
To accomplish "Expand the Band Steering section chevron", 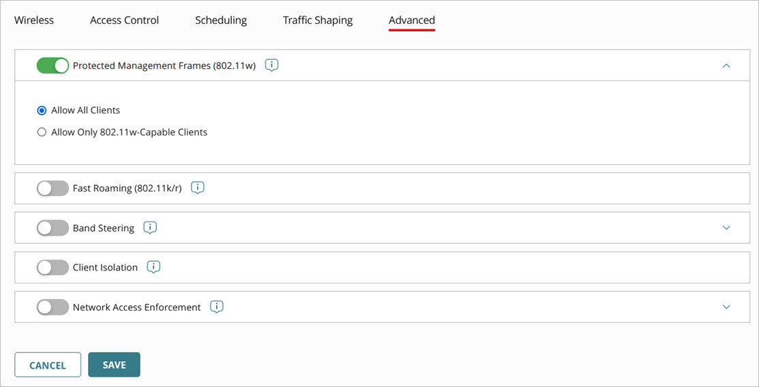I will click(726, 228).
